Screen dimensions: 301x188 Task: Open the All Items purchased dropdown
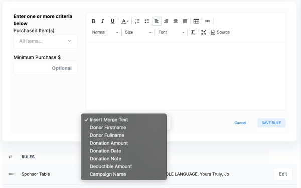tap(45, 41)
